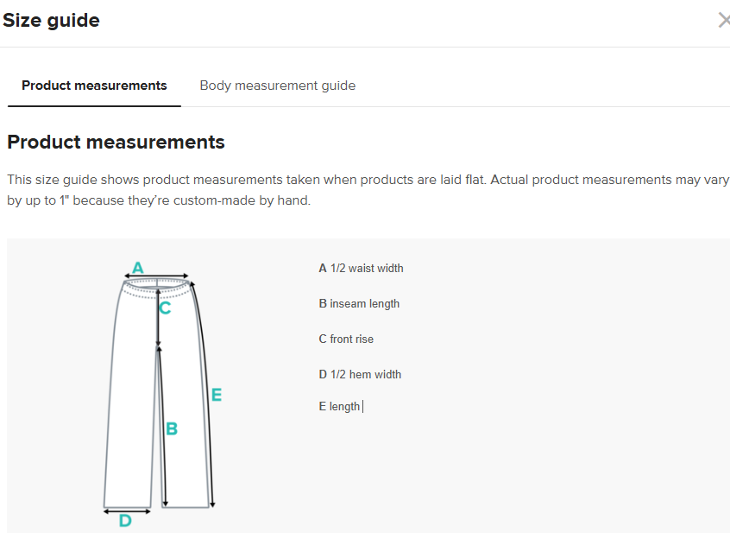Click the 'D 1/2 hem width' legend
The width and height of the screenshot is (730, 533).
pos(360,374)
